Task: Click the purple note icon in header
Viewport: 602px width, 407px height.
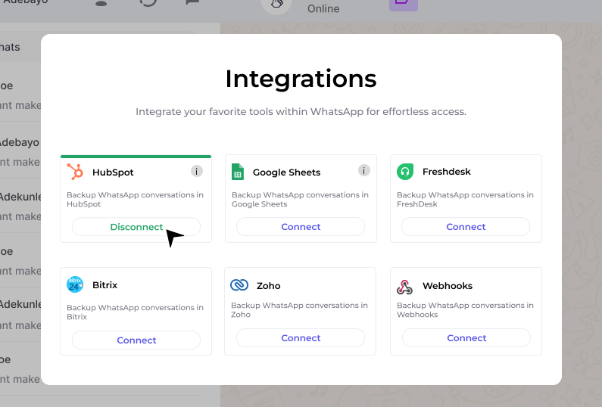Action: (404, 4)
